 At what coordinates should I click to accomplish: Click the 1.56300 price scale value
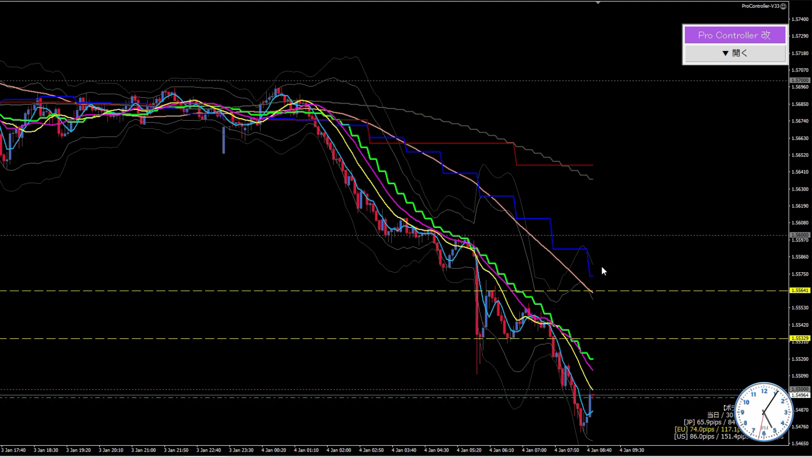tap(800, 189)
